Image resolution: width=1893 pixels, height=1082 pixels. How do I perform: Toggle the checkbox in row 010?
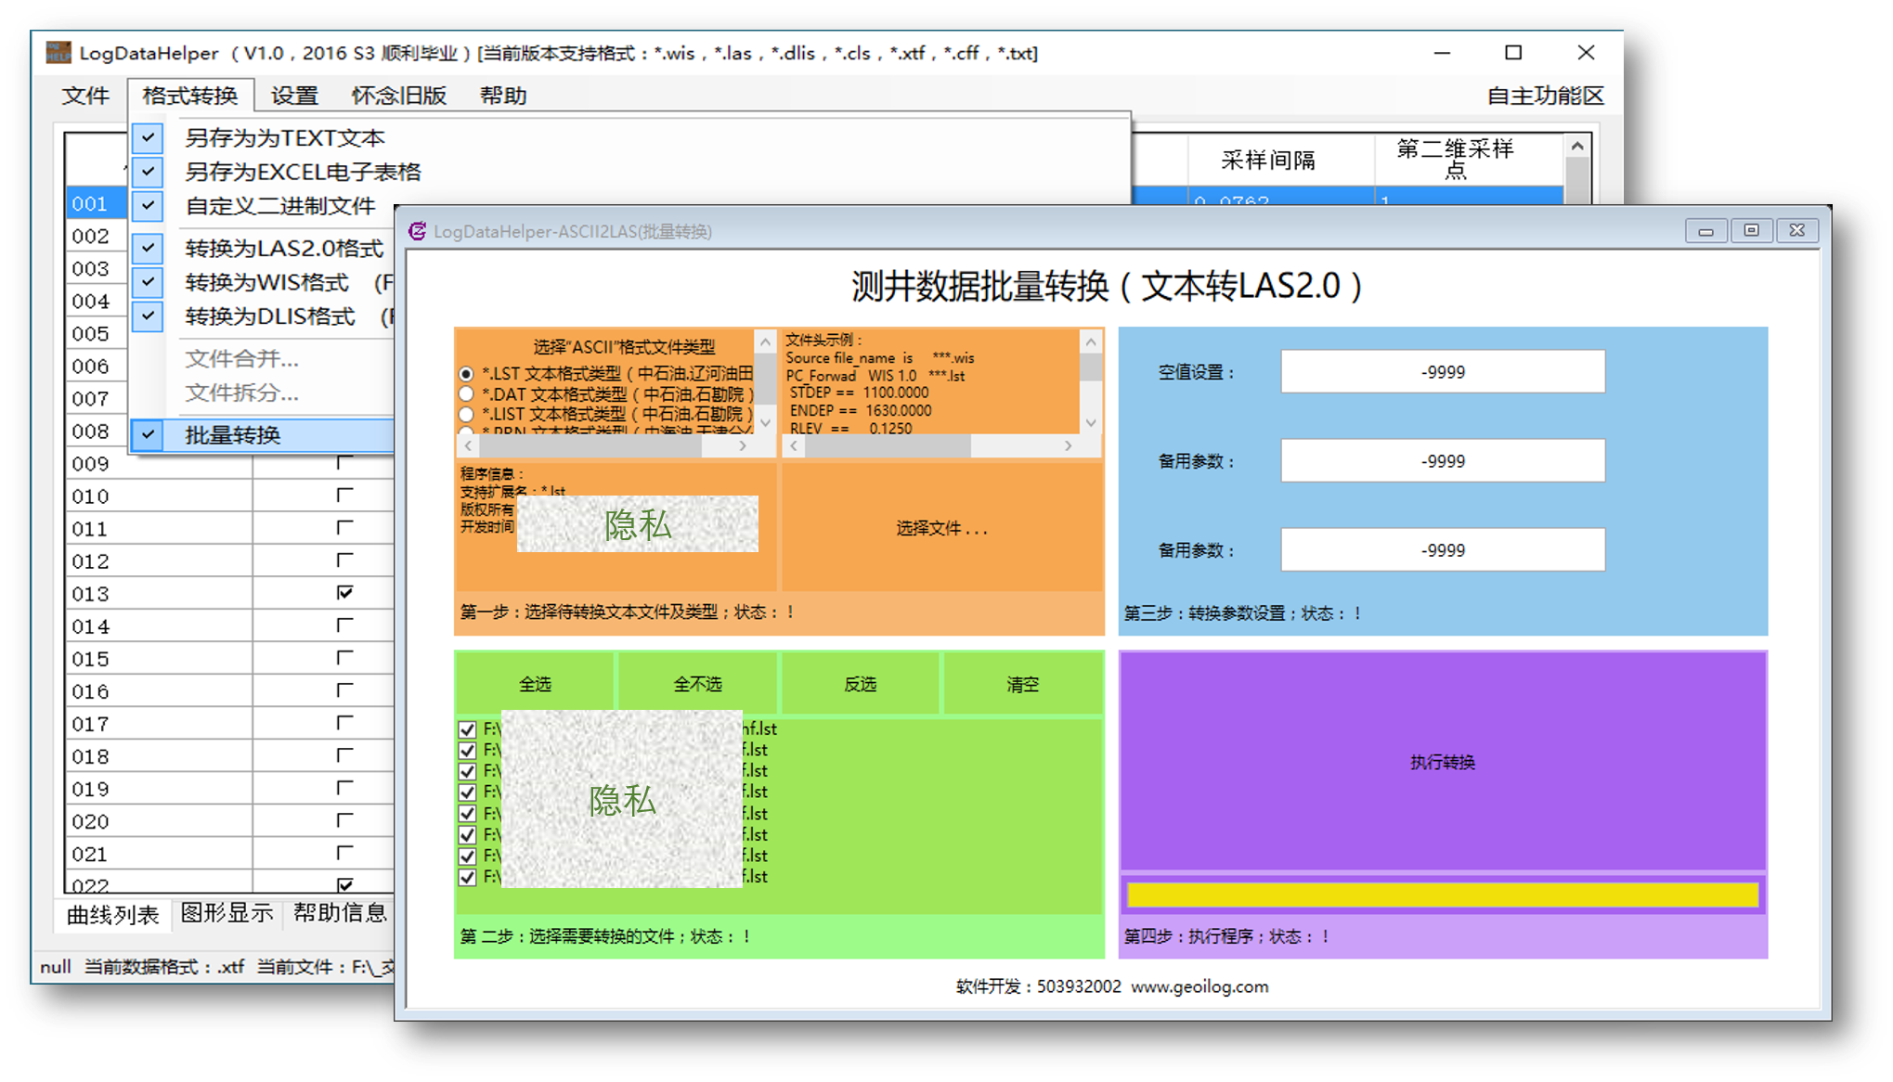click(x=344, y=495)
